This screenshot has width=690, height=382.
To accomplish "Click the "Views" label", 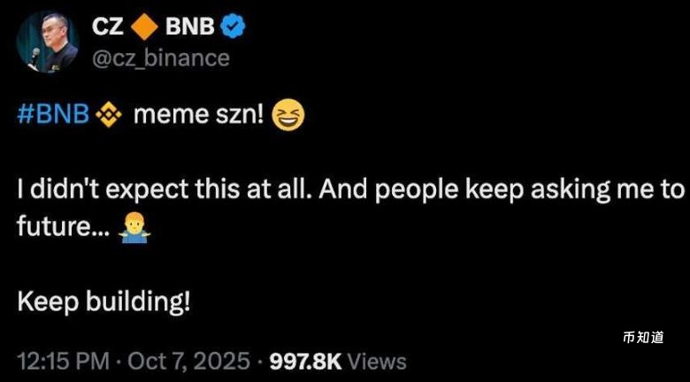I will (x=377, y=361).
